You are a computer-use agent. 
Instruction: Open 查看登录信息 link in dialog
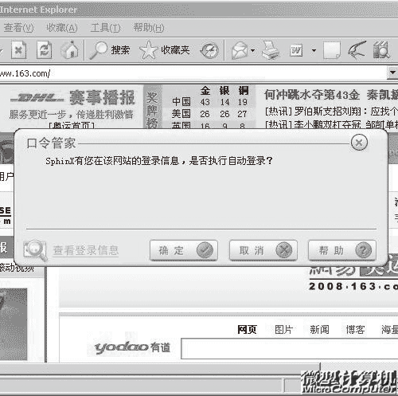[x=85, y=250]
